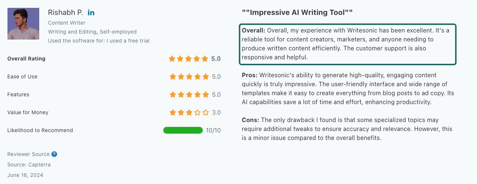Click the Overall Rating stars

click(189, 59)
